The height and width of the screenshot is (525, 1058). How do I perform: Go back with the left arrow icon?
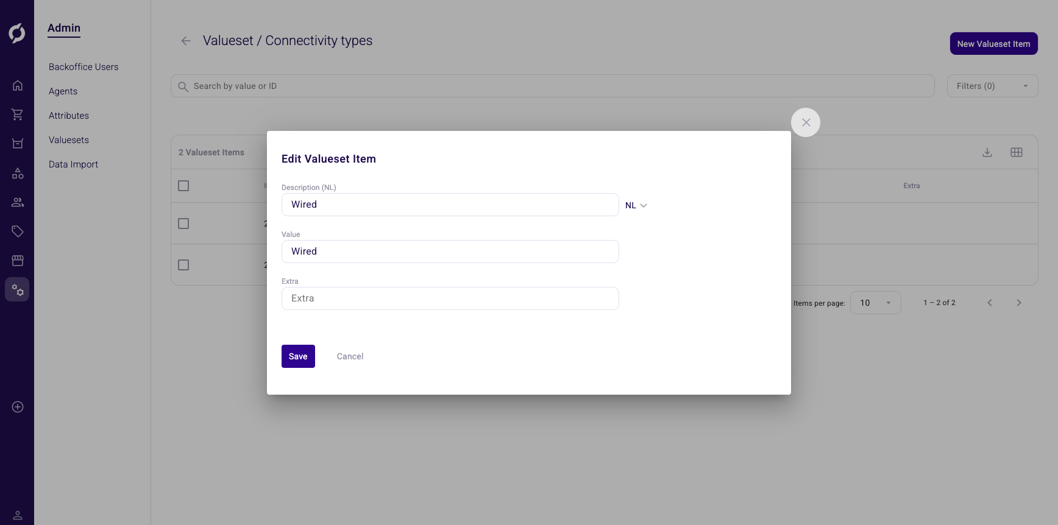pos(186,41)
